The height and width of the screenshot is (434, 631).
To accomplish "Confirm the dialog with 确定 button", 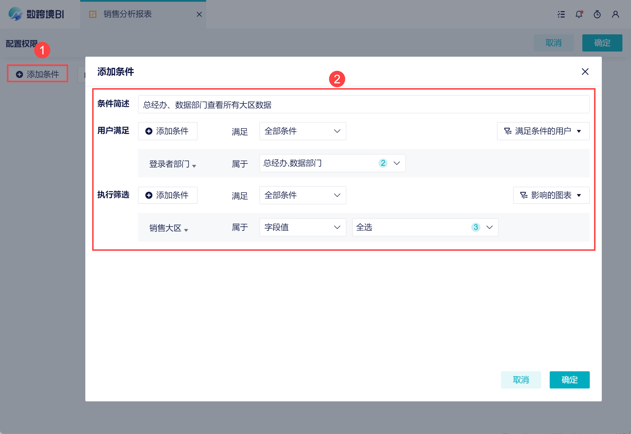I will [x=569, y=380].
